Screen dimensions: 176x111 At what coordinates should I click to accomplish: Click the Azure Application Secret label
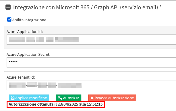coord(29,55)
